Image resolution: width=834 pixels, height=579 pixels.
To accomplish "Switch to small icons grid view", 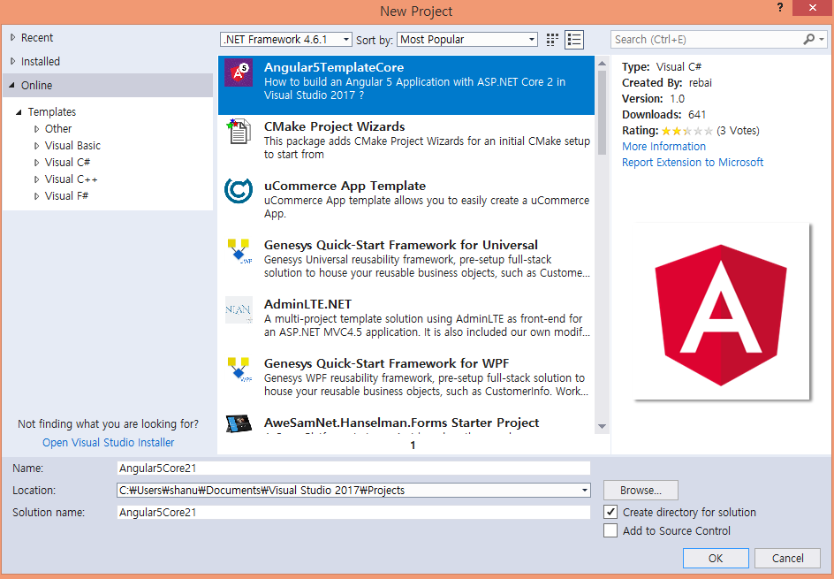I will point(552,40).
